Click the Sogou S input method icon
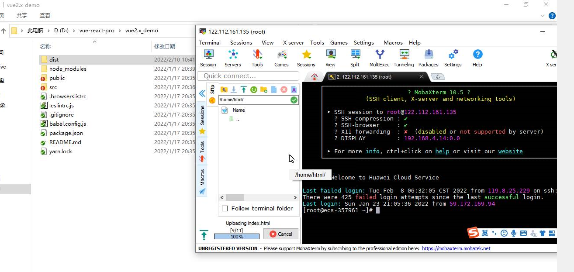Image resolution: width=574 pixels, height=272 pixels. coord(473,233)
